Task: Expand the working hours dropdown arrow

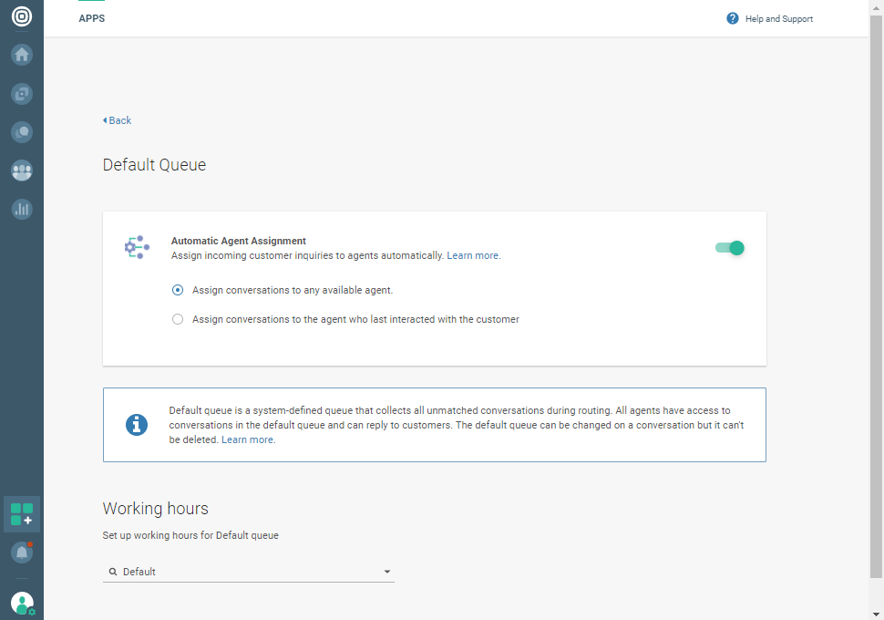Action: [387, 572]
